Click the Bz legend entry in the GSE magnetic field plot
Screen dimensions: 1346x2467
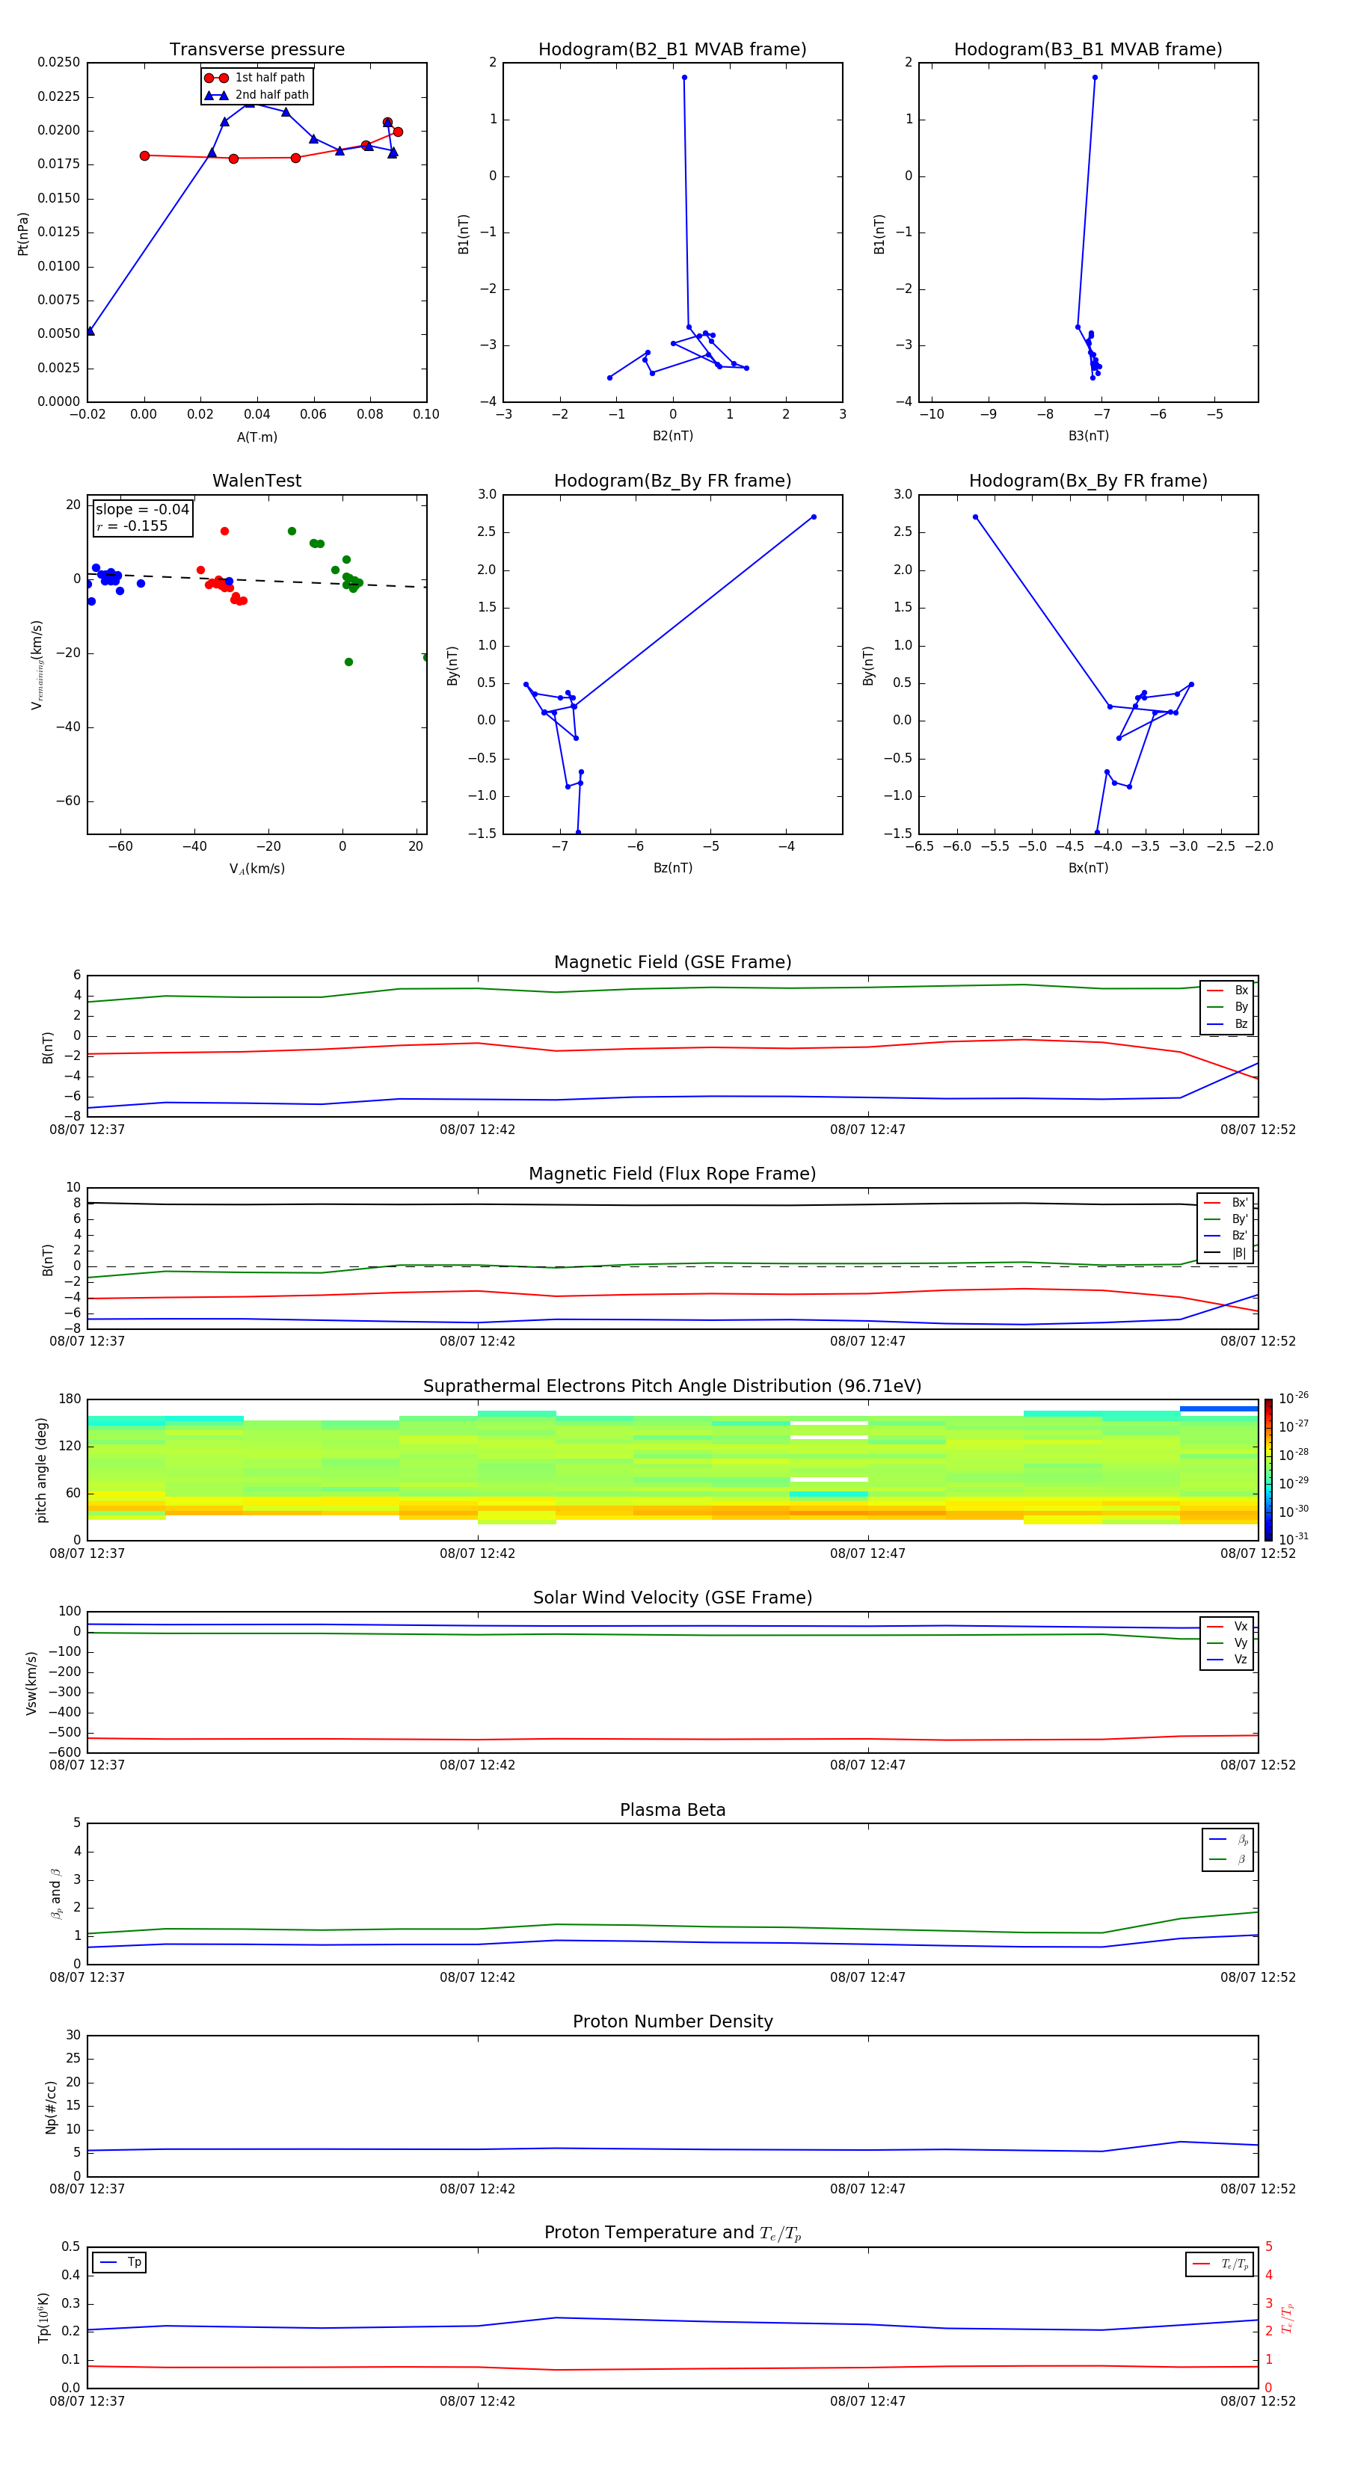coord(1227,1023)
